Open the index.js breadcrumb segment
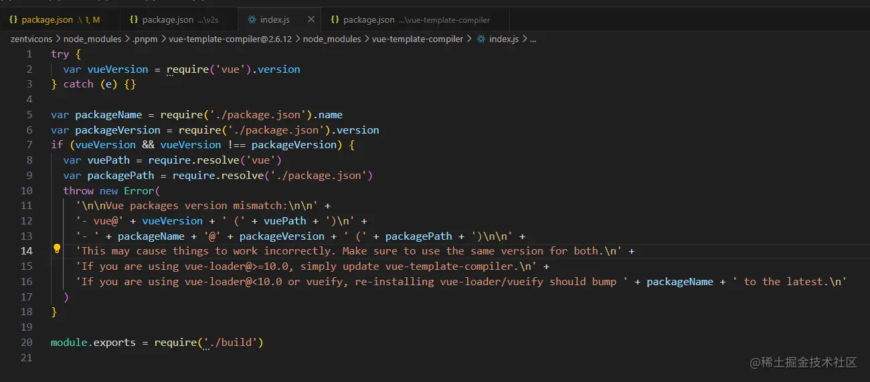 504,39
